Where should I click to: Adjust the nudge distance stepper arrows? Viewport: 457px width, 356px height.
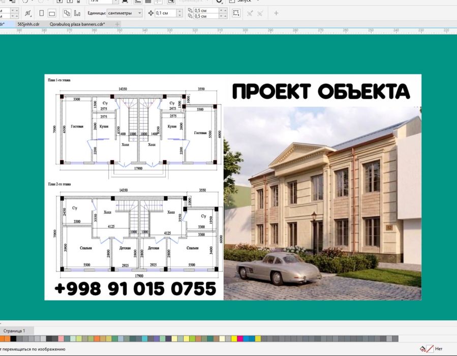click(180, 13)
